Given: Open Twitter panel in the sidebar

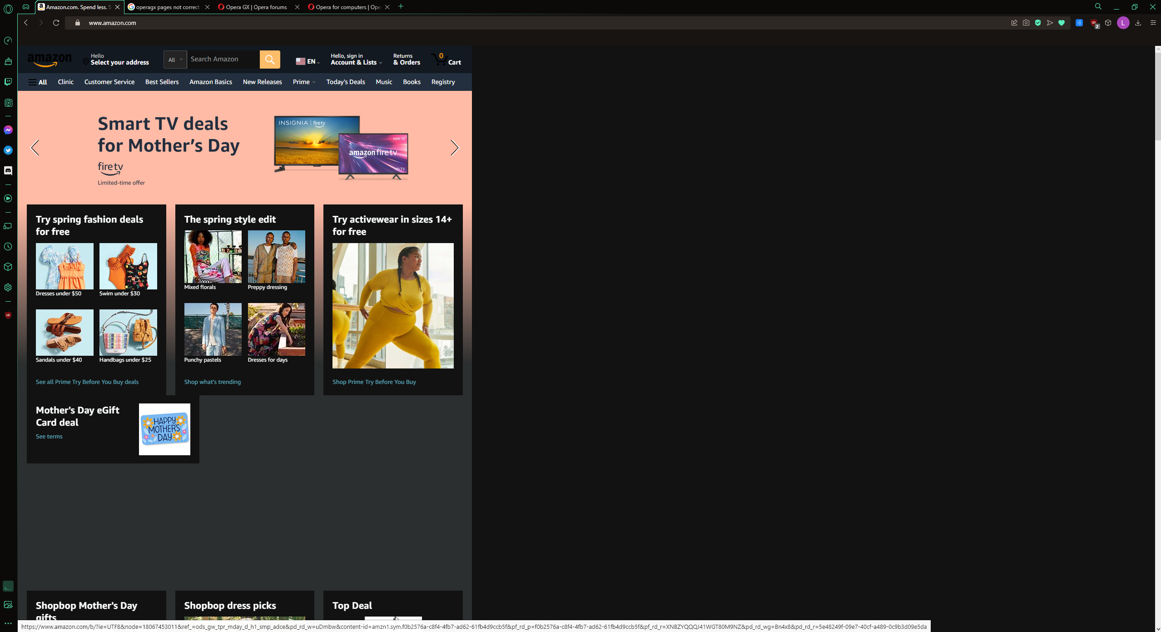Looking at the screenshot, I should coord(8,150).
